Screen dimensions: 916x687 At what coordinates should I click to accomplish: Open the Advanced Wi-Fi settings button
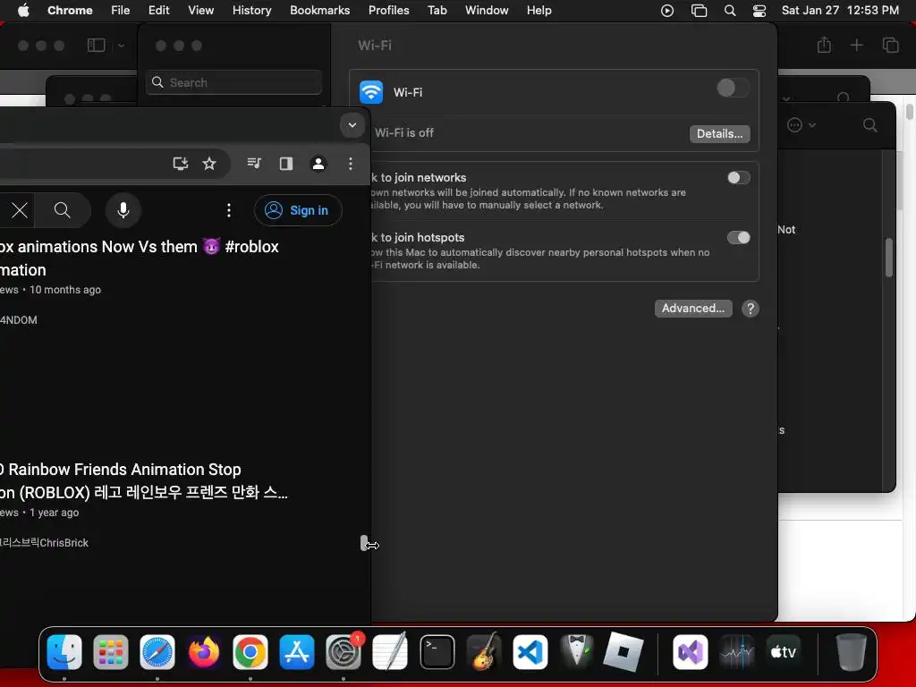(693, 309)
